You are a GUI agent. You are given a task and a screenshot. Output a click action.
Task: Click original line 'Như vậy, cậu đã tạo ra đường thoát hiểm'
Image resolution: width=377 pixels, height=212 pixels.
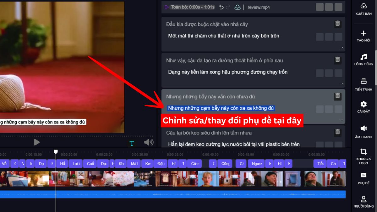point(225,60)
